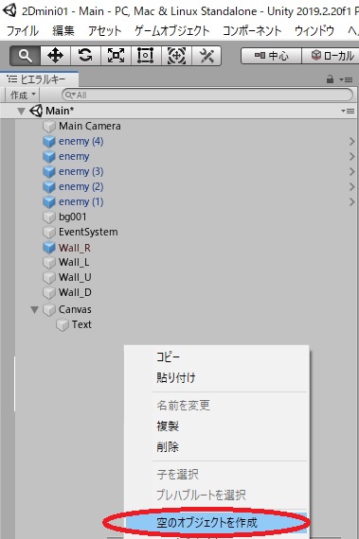359x539 pixels.
Task: Select EventSystem object
Action: click(88, 232)
